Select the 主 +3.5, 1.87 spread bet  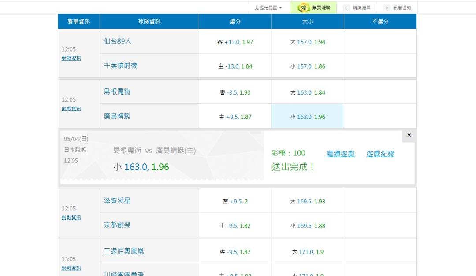pyautogui.click(x=235, y=117)
